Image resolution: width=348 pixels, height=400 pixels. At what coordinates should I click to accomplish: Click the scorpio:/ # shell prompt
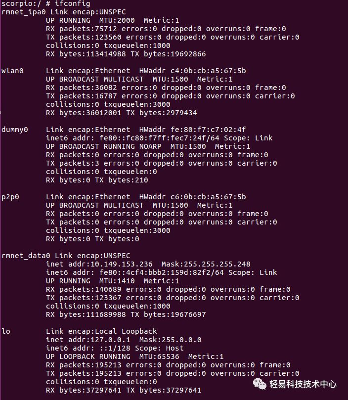click(x=26, y=3)
